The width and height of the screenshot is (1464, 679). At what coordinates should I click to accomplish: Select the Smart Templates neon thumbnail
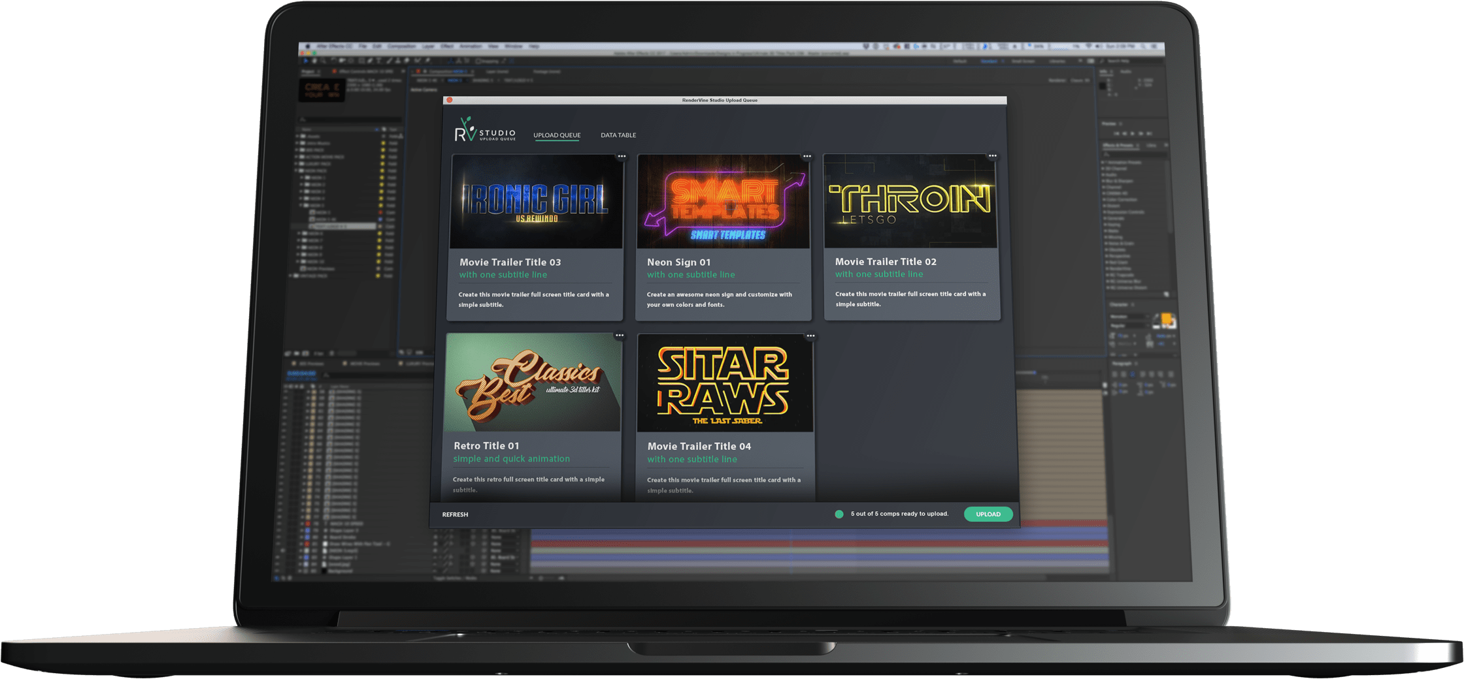[723, 202]
